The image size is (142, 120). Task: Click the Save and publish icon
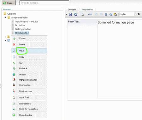(x=75, y=14)
